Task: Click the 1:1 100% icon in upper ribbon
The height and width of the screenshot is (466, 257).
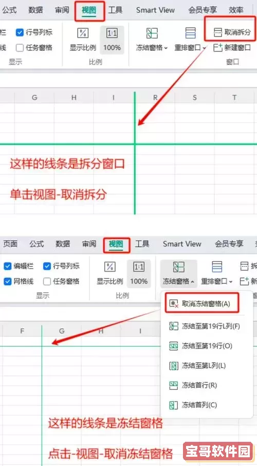Action: click(x=112, y=33)
